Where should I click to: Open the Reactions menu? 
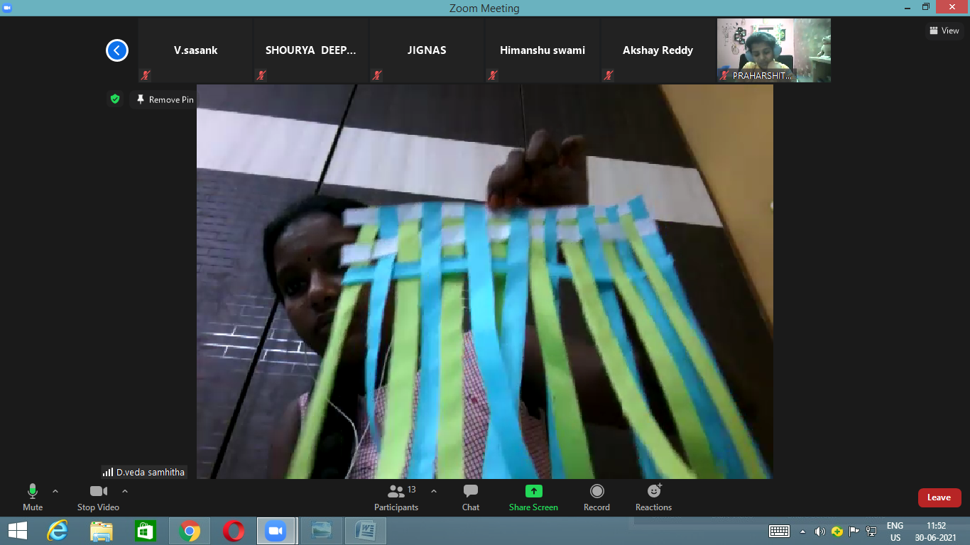click(653, 497)
